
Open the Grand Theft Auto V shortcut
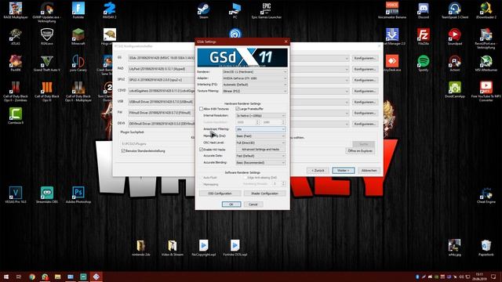(47, 63)
